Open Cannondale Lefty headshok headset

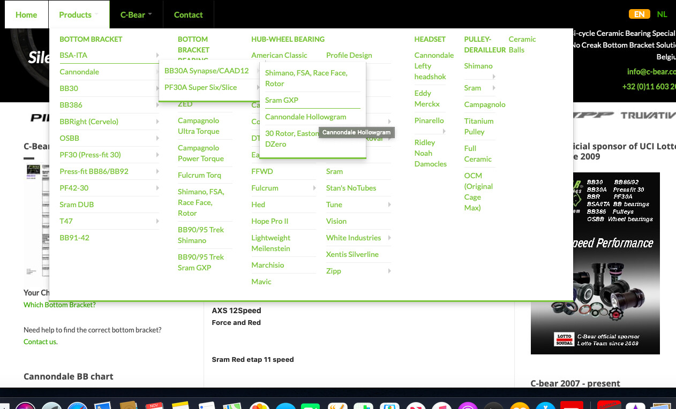(434, 66)
